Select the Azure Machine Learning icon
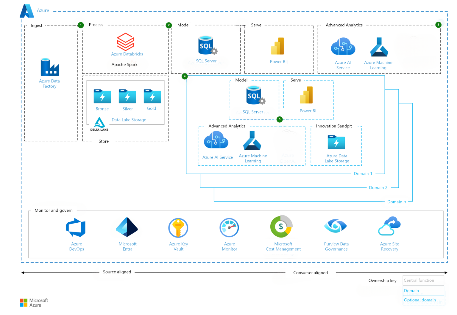The width and height of the screenshot is (457, 315). coord(378,48)
